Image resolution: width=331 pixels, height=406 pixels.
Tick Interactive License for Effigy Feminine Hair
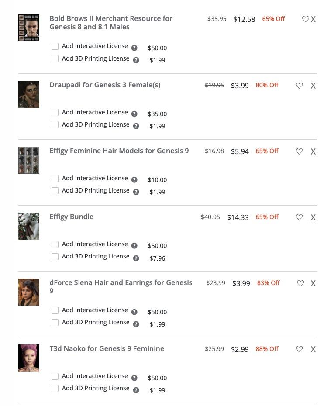(x=55, y=179)
